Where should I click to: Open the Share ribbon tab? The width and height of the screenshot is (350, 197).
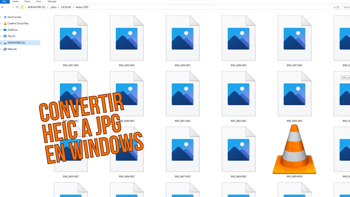[27, 1]
